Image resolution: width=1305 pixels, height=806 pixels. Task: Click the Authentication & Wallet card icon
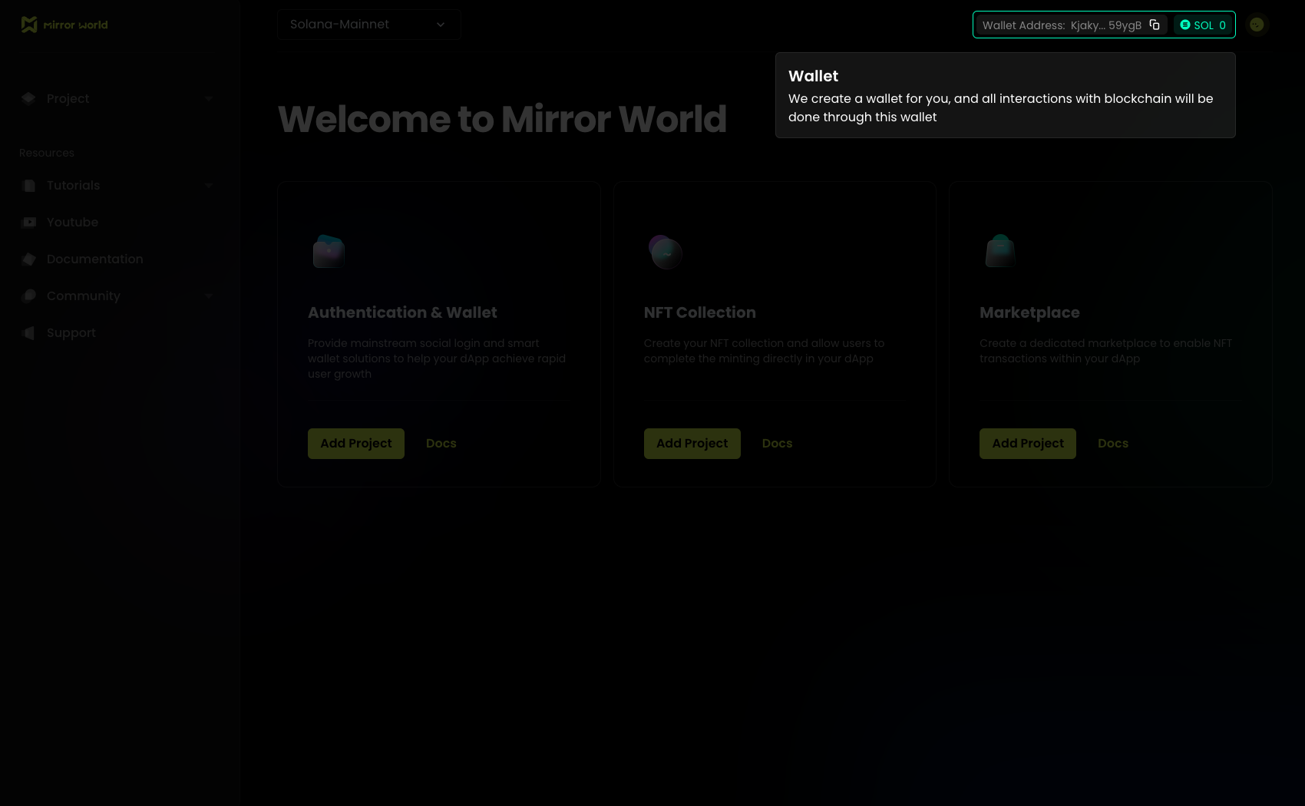[x=329, y=251]
